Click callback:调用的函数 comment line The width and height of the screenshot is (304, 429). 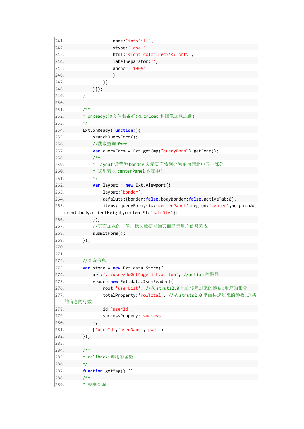click(108, 357)
